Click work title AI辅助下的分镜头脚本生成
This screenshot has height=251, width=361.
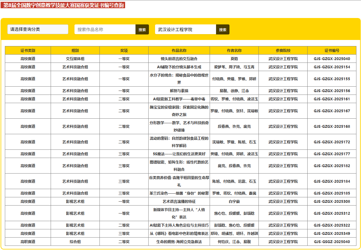[179, 67]
